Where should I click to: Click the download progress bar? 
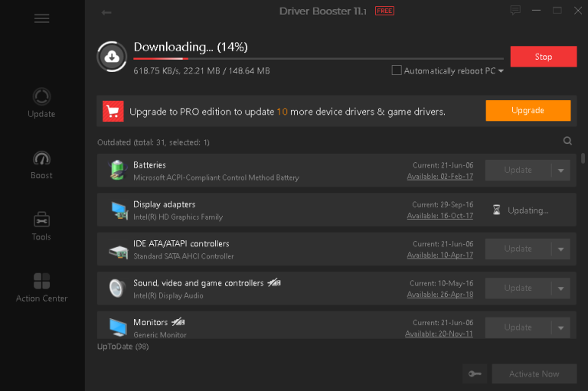click(318, 59)
